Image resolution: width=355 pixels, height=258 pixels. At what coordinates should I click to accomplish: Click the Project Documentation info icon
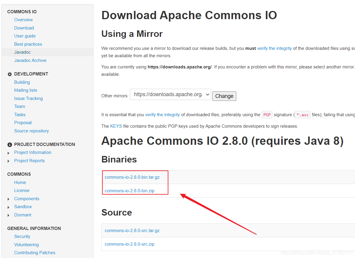[x=10, y=144]
